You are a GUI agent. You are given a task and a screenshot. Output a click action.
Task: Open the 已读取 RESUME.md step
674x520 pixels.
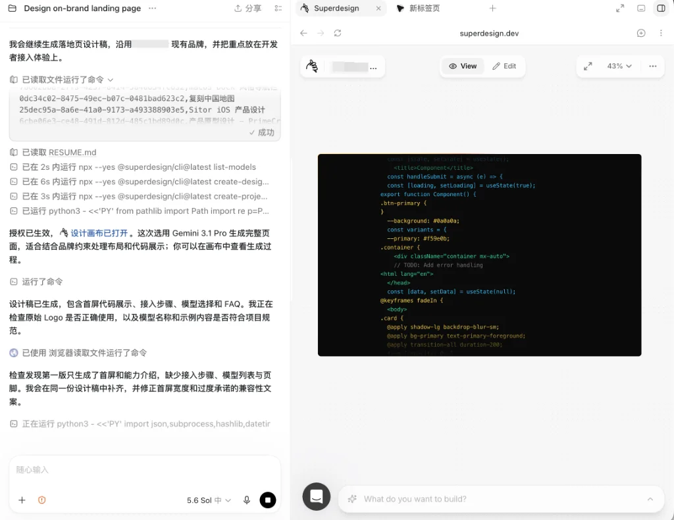(53, 152)
